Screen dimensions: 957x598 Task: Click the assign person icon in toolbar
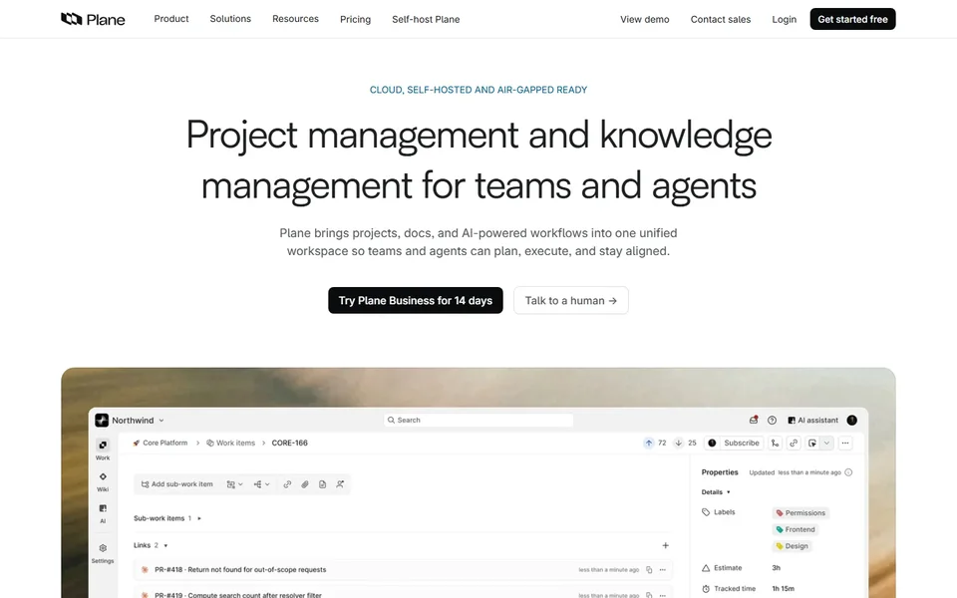coord(340,484)
